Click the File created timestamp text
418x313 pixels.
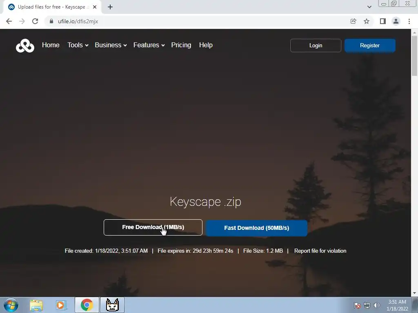click(106, 251)
